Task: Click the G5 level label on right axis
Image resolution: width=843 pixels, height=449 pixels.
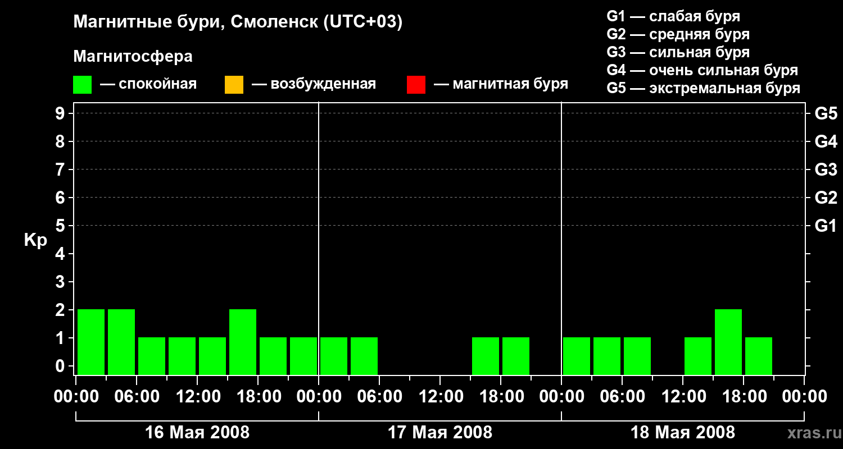Action: (x=826, y=113)
